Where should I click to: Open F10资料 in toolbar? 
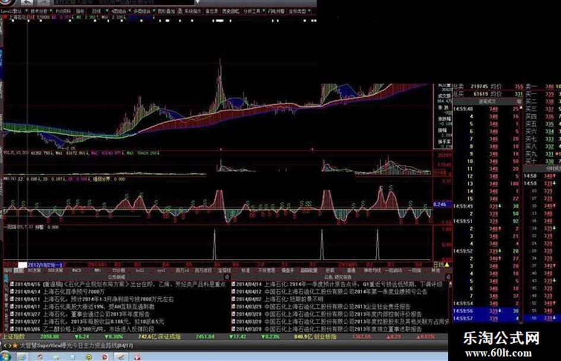click(x=64, y=11)
